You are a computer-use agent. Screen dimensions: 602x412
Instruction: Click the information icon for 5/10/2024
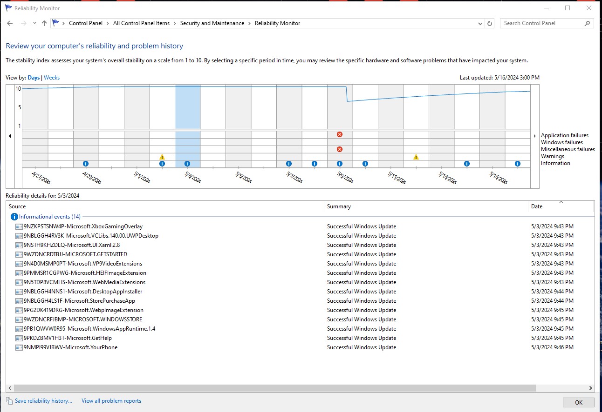click(x=365, y=164)
